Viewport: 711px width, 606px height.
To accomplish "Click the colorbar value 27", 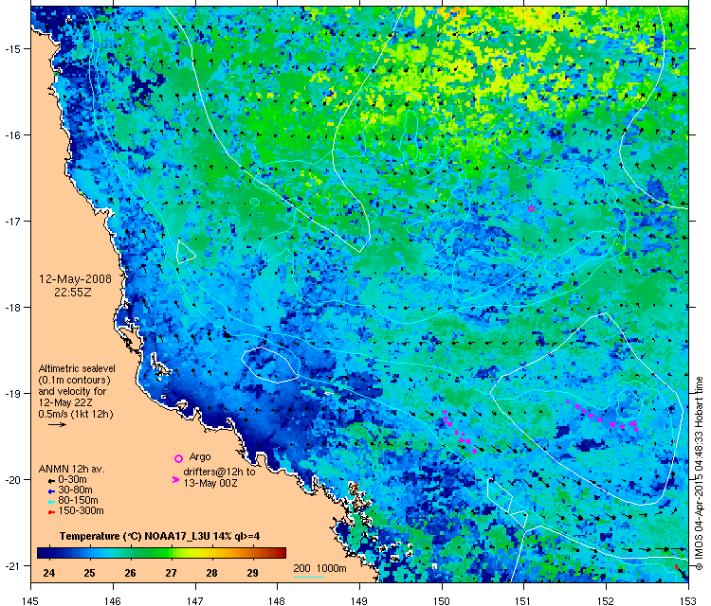I will 171,573.
